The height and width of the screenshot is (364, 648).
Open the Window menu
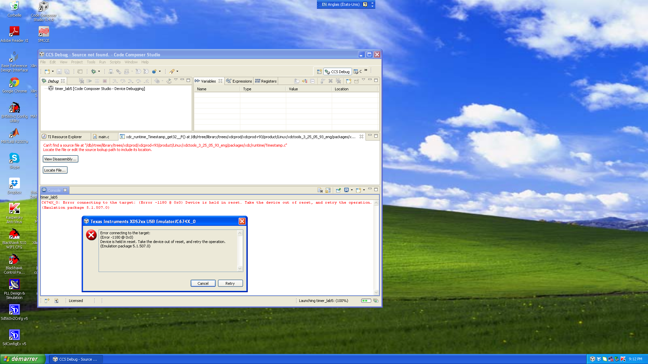[131, 62]
